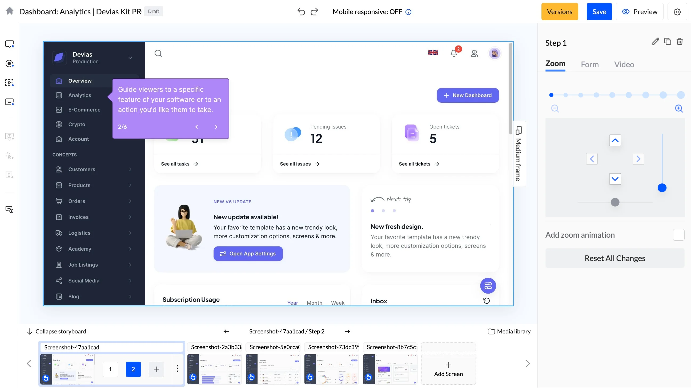The image size is (691, 388).
Task: Open the Media library
Action: click(x=509, y=332)
